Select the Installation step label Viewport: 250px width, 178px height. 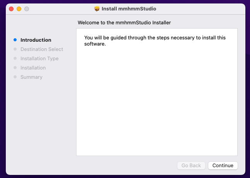click(33, 68)
